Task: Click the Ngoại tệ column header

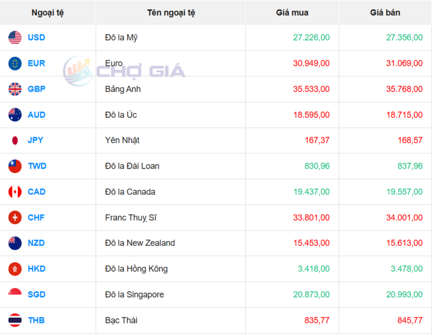Action: [48, 12]
